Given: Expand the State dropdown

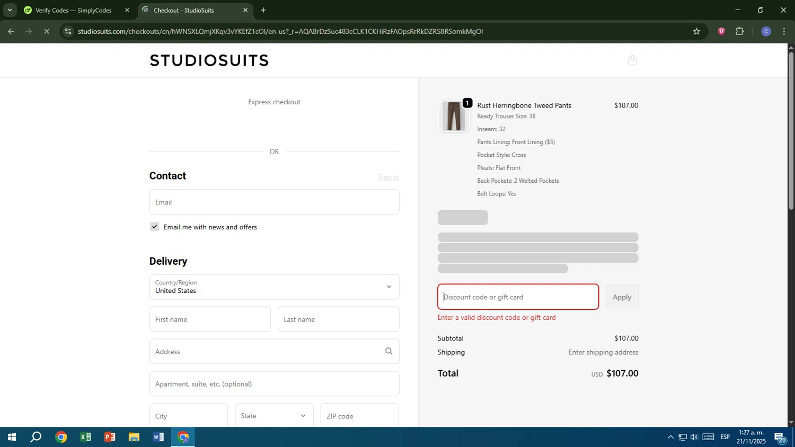Looking at the screenshot, I should click(x=274, y=416).
